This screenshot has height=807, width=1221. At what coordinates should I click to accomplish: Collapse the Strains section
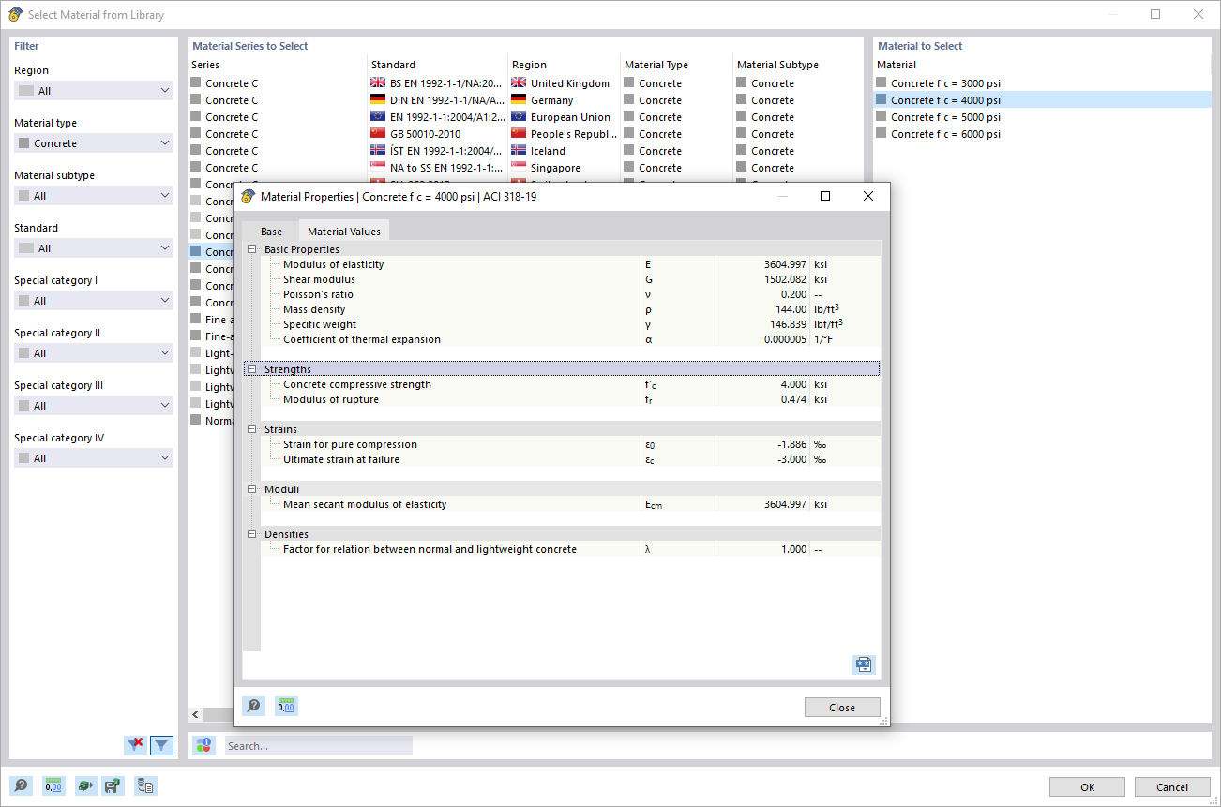[x=251, y=429]
